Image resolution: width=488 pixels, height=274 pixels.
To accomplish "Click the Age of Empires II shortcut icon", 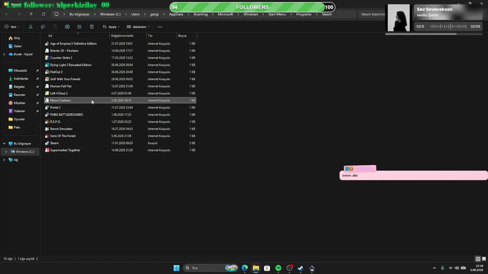I will tap(47, 44).
